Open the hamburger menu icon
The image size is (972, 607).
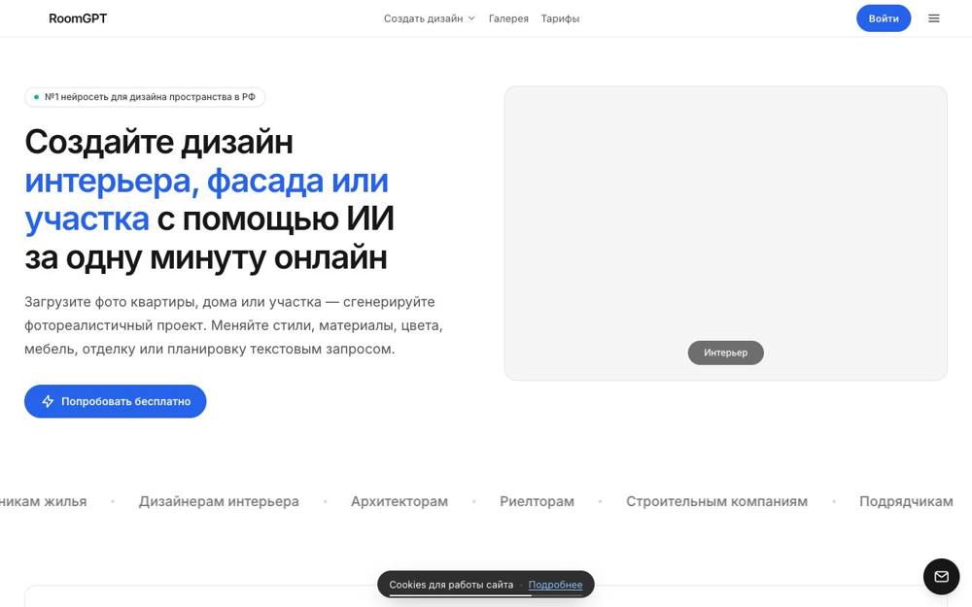[933, 18]
